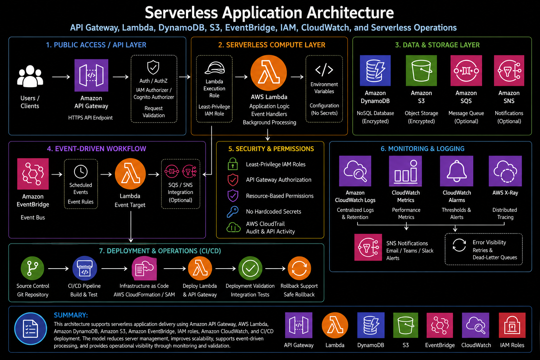Click the Amazon EventBridge icon in Event-Driven Workflow
This screenshot has height=360, width=540.
click(x=33, y=174)
